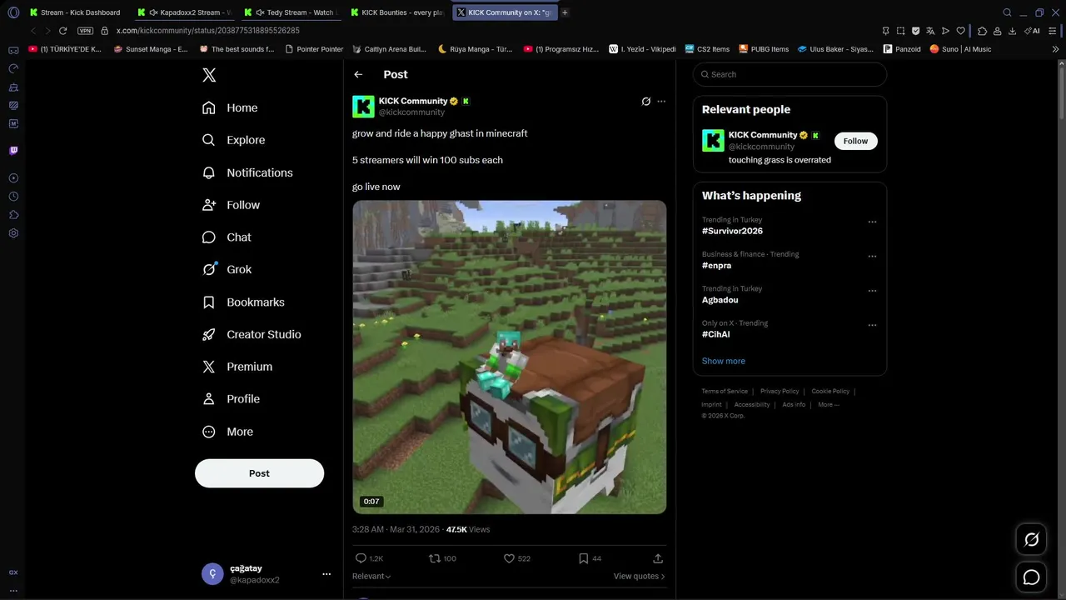This screenshot has height=600, width=1066.
Task: Click the Opera menu logo
Action: tap(13, 12)
